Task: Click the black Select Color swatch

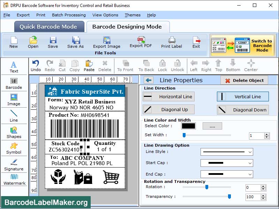Action: [x=189, y=126]
